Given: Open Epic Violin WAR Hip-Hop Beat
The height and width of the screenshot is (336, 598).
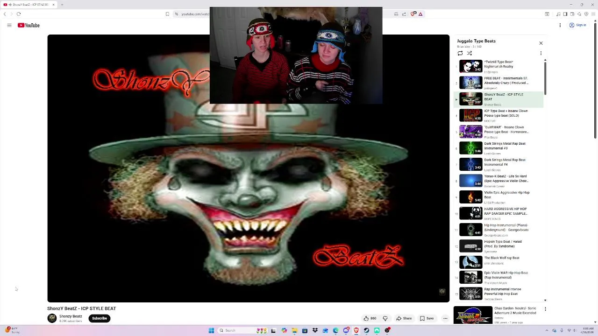Looking at the screenshot, I should [498, 277].
